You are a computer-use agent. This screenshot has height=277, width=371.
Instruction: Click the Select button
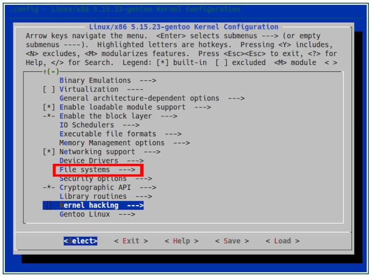click(81, 241)
